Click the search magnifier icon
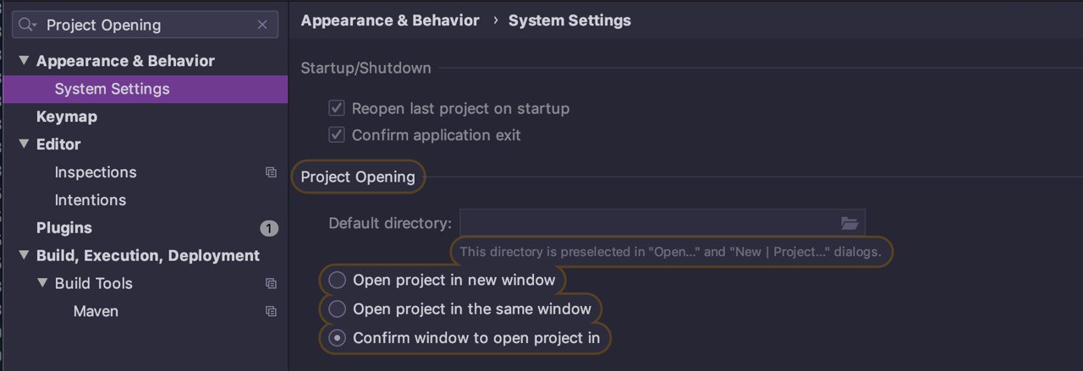The width and height of the screenshot is (1083, 371). (28, 25)
